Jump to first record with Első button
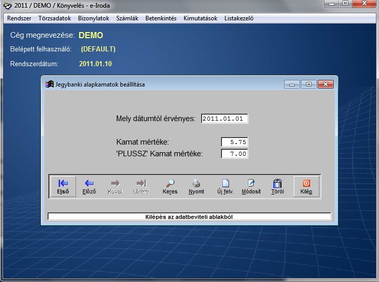This screenshot has width=379, height=282. 63,187
